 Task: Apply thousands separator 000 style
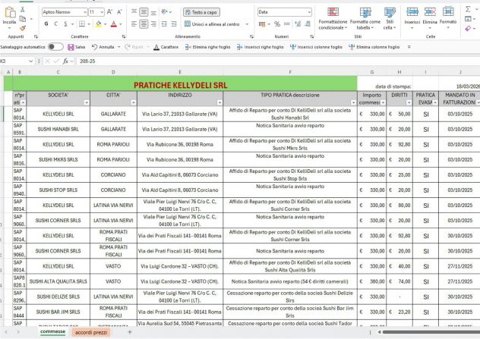click(x=287, y=24)
